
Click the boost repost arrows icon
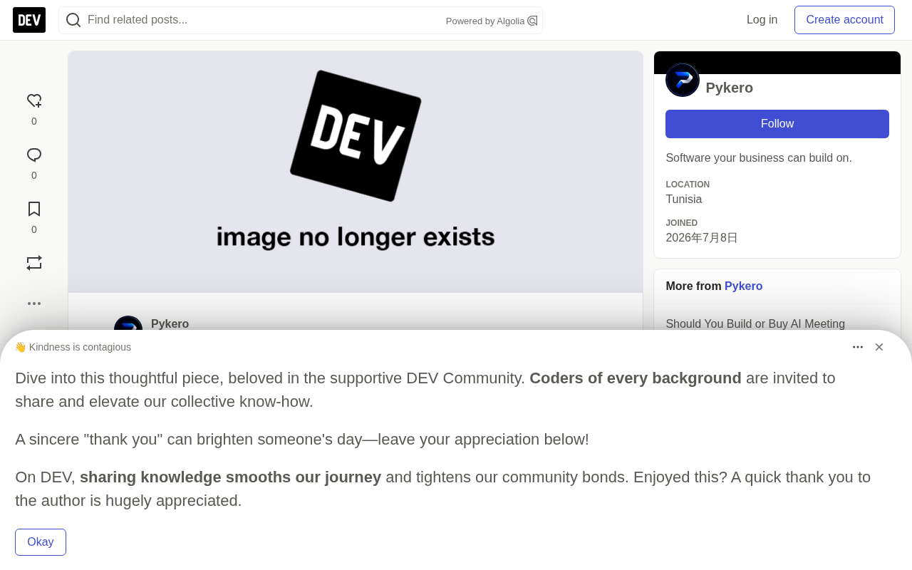[x=34, y=263]
